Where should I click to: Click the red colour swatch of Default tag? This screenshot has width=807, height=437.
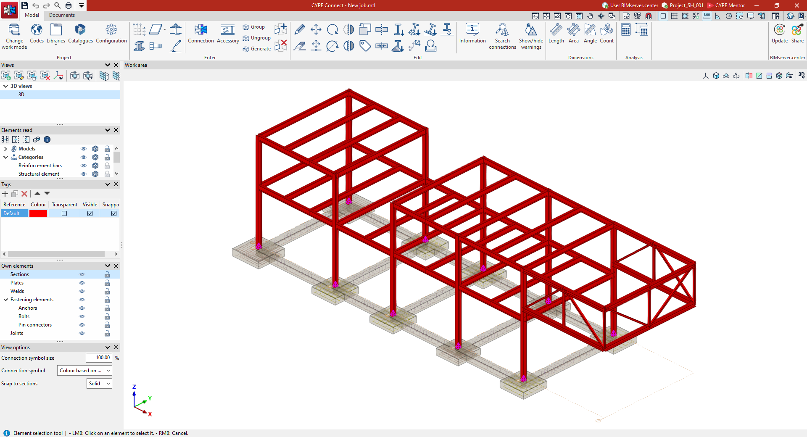click(38, 213)
